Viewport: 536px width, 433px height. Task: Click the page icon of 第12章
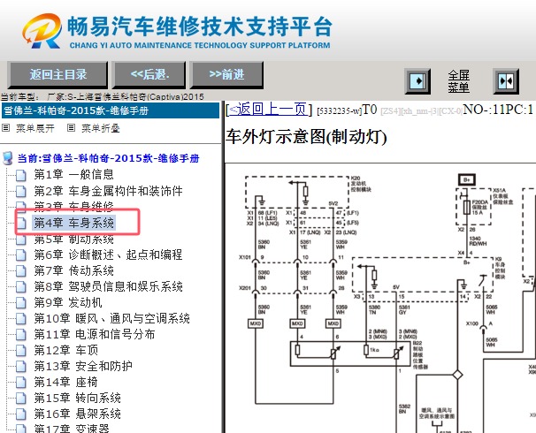pos(21,351)
